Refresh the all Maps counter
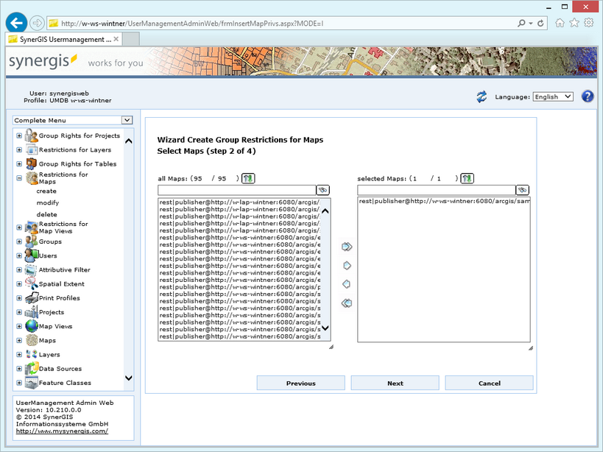Image resolution: width=603 pixels, height=452 pixels. click(247, 177)
